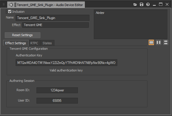The height and width of the screenshot is (116, 172).
Task: Click the Name field Tencent_GME_Sink_Plugin
Action: (52, 18)
